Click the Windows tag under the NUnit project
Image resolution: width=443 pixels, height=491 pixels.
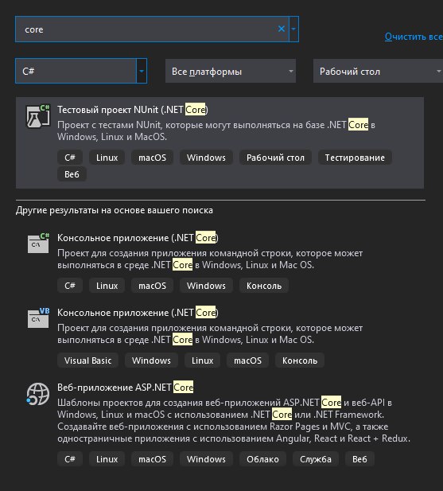point(206,158)
